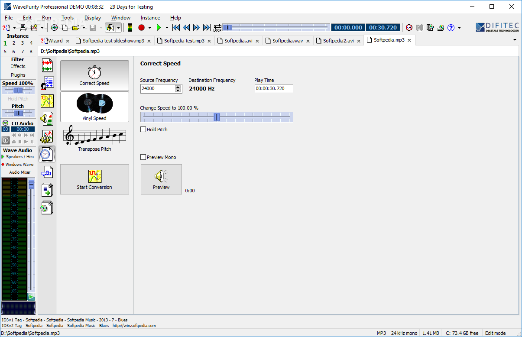Click the fast forward button
The height and width of the screenshot is (337, 522).
(x=197, y=28)
